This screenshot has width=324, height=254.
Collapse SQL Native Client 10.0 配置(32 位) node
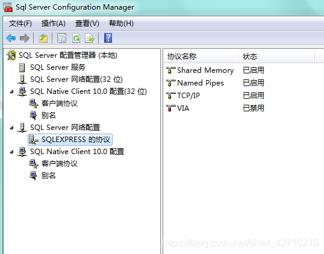point(12,91)
